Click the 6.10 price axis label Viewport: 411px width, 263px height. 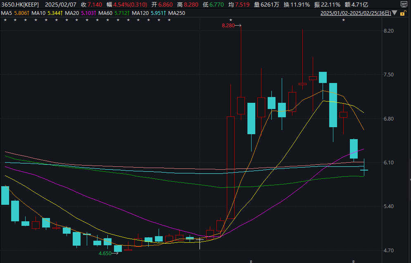(x=388, y=162)
